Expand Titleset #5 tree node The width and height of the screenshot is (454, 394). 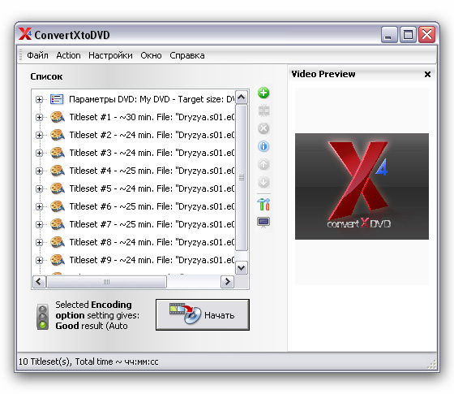[x=40, y=188]
